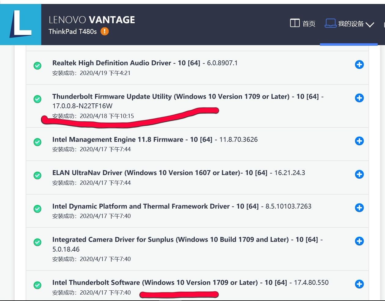Expand Intel Thunderbolt Software details
The height and width of the screenshot is (301, 385).
click(x=359, y=284)
